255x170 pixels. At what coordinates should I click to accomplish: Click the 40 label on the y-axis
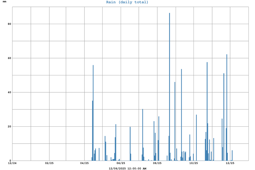coord(9,92)
